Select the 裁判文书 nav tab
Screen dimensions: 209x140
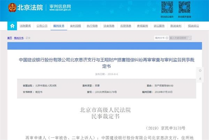pos(59,26)
